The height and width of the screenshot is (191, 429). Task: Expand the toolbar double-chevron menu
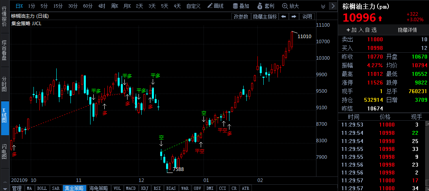point(323,6)
